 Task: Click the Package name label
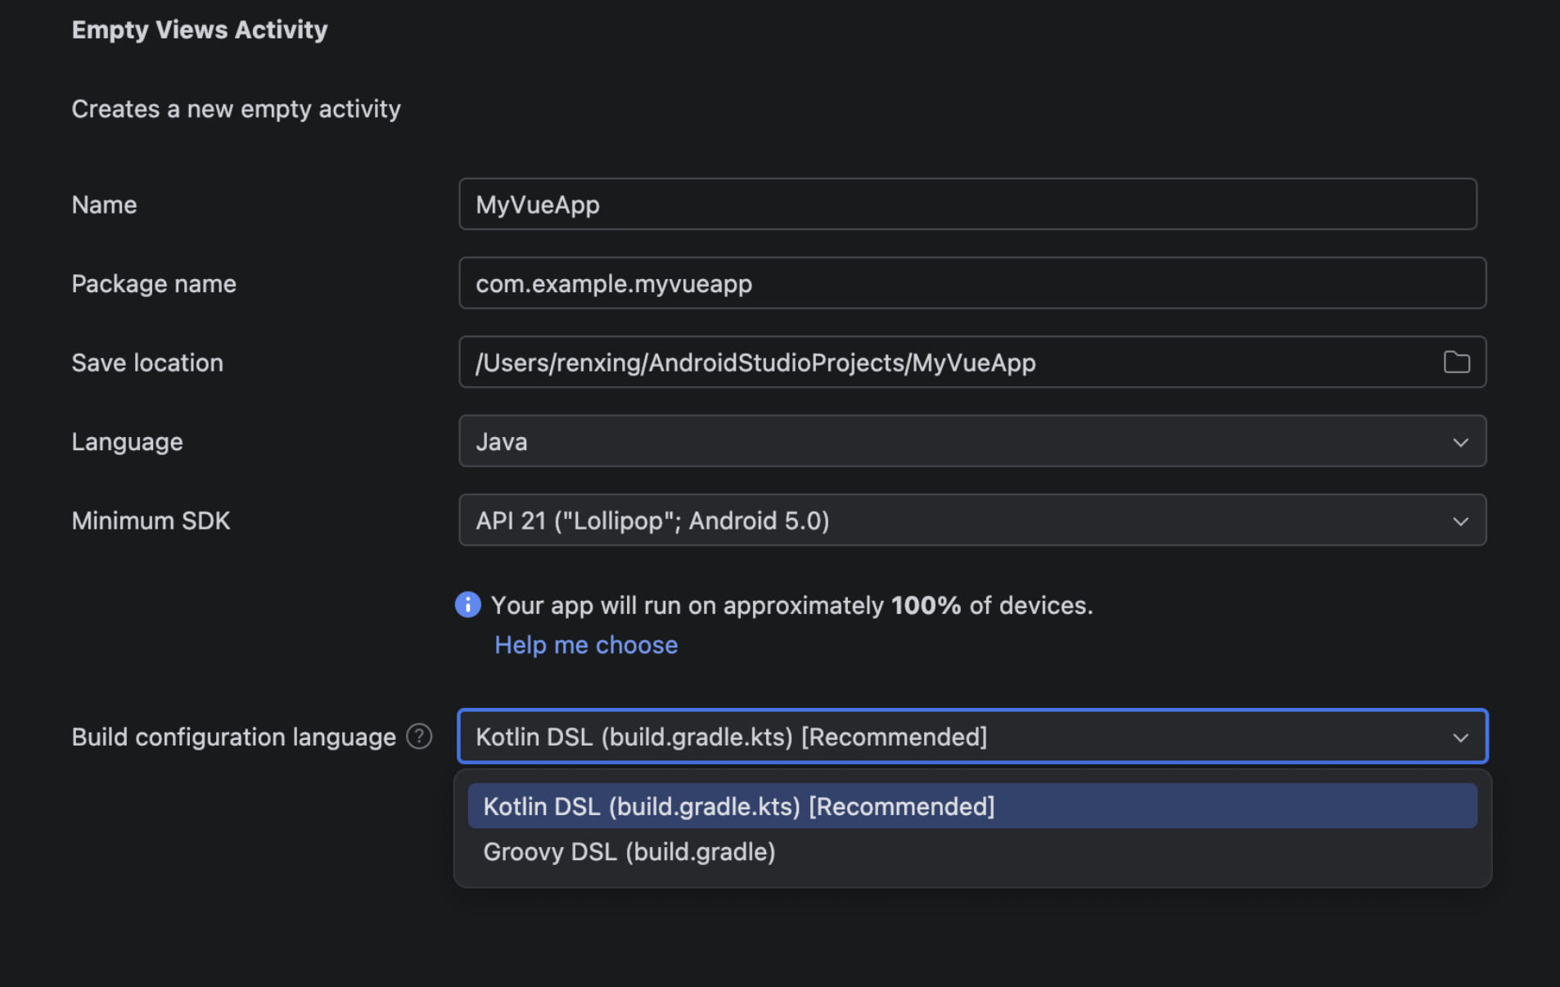pos(154,284)
